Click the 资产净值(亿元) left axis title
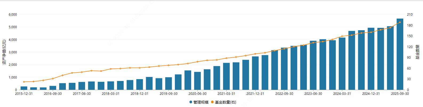This screenshot has width=423, height=107. pos(4,52)
